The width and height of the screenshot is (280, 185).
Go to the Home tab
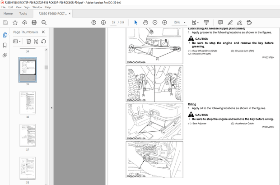pos(8,14)
